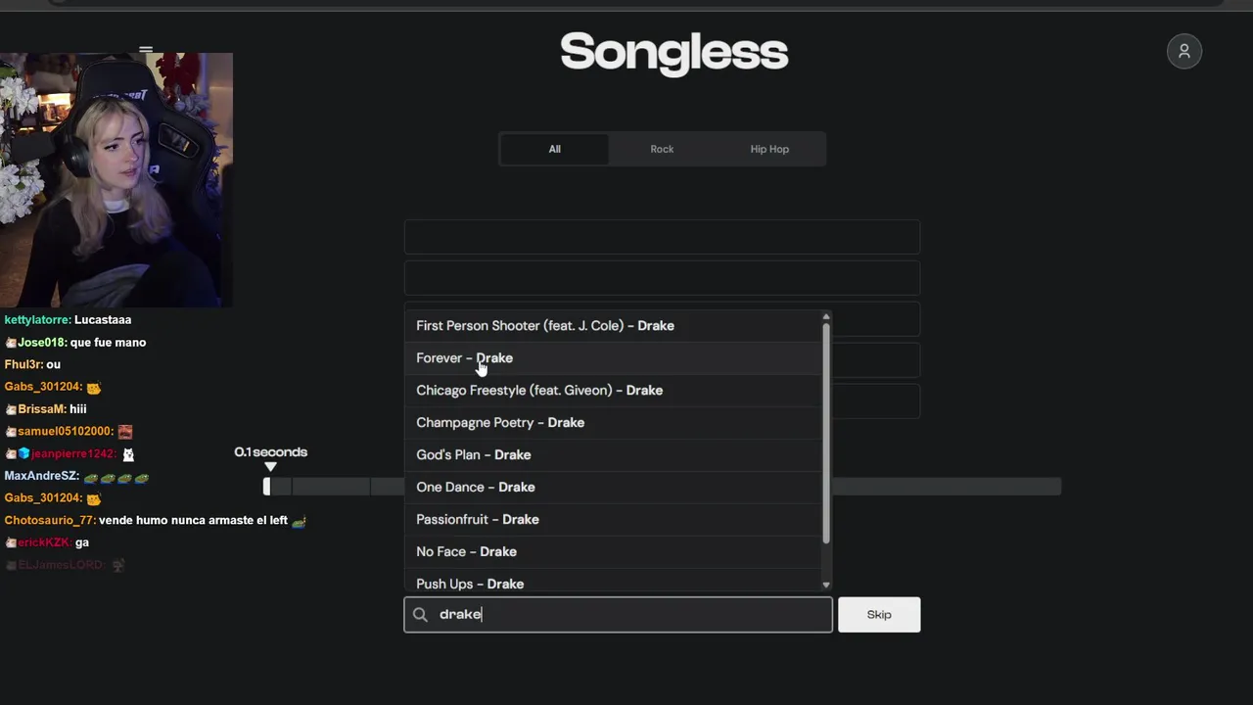Click the streamer webcam overlay
This screenshot has width=1253, height=705.
(x=116, y=180)
